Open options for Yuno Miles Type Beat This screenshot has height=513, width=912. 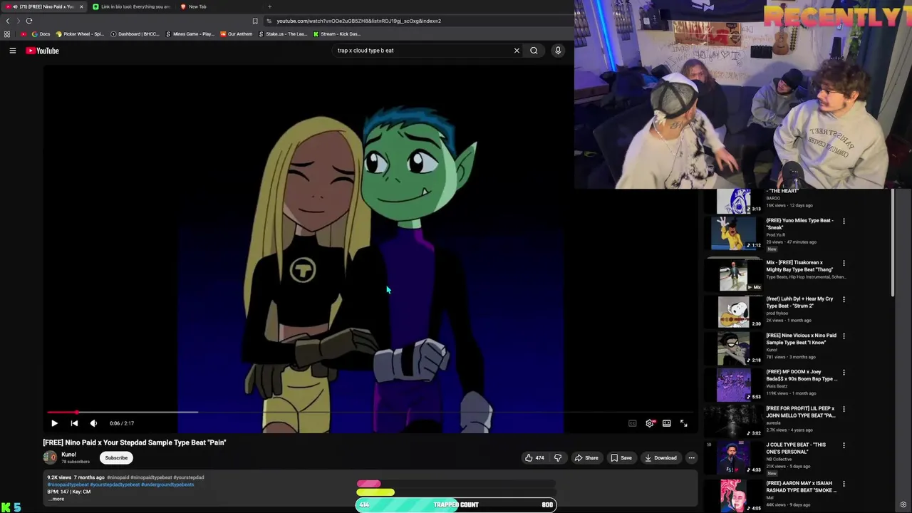pos(844,221)
